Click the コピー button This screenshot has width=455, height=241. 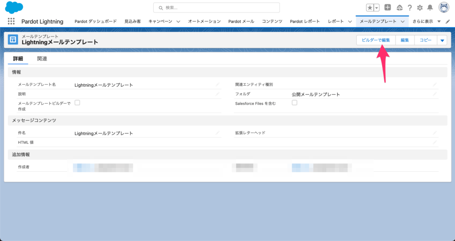click(426, 40)
